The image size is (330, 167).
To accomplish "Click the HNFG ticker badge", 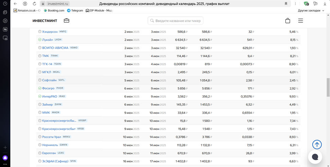I will 63,32.
